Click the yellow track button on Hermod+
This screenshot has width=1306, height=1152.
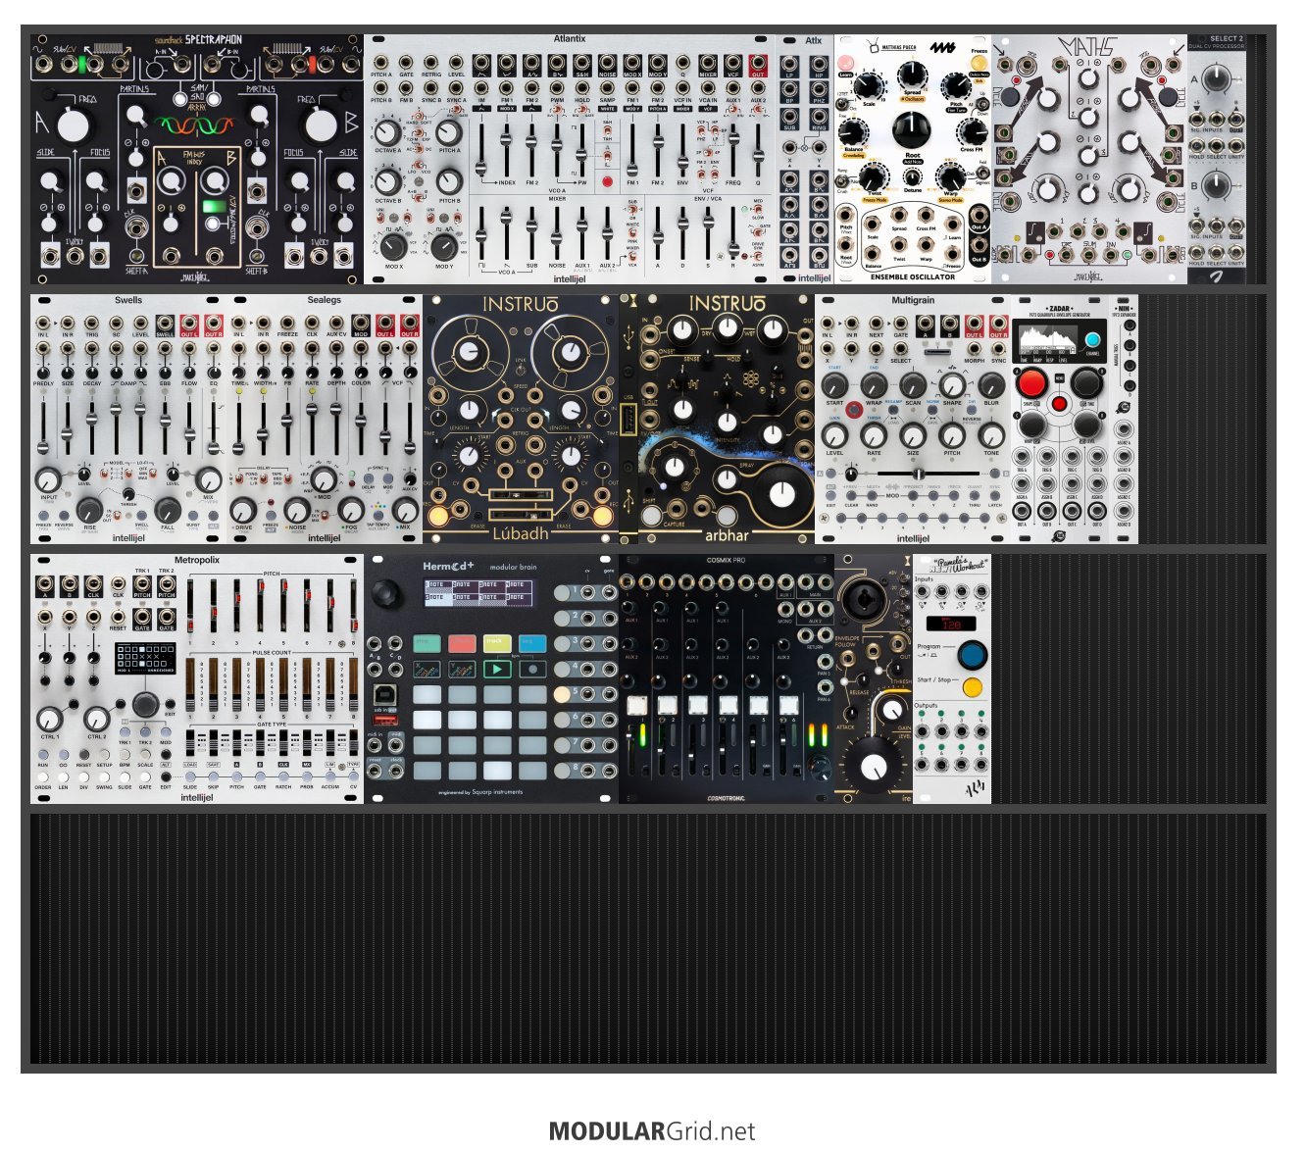497,643
